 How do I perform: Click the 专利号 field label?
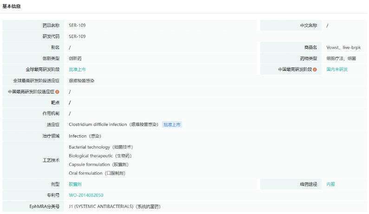53,195
